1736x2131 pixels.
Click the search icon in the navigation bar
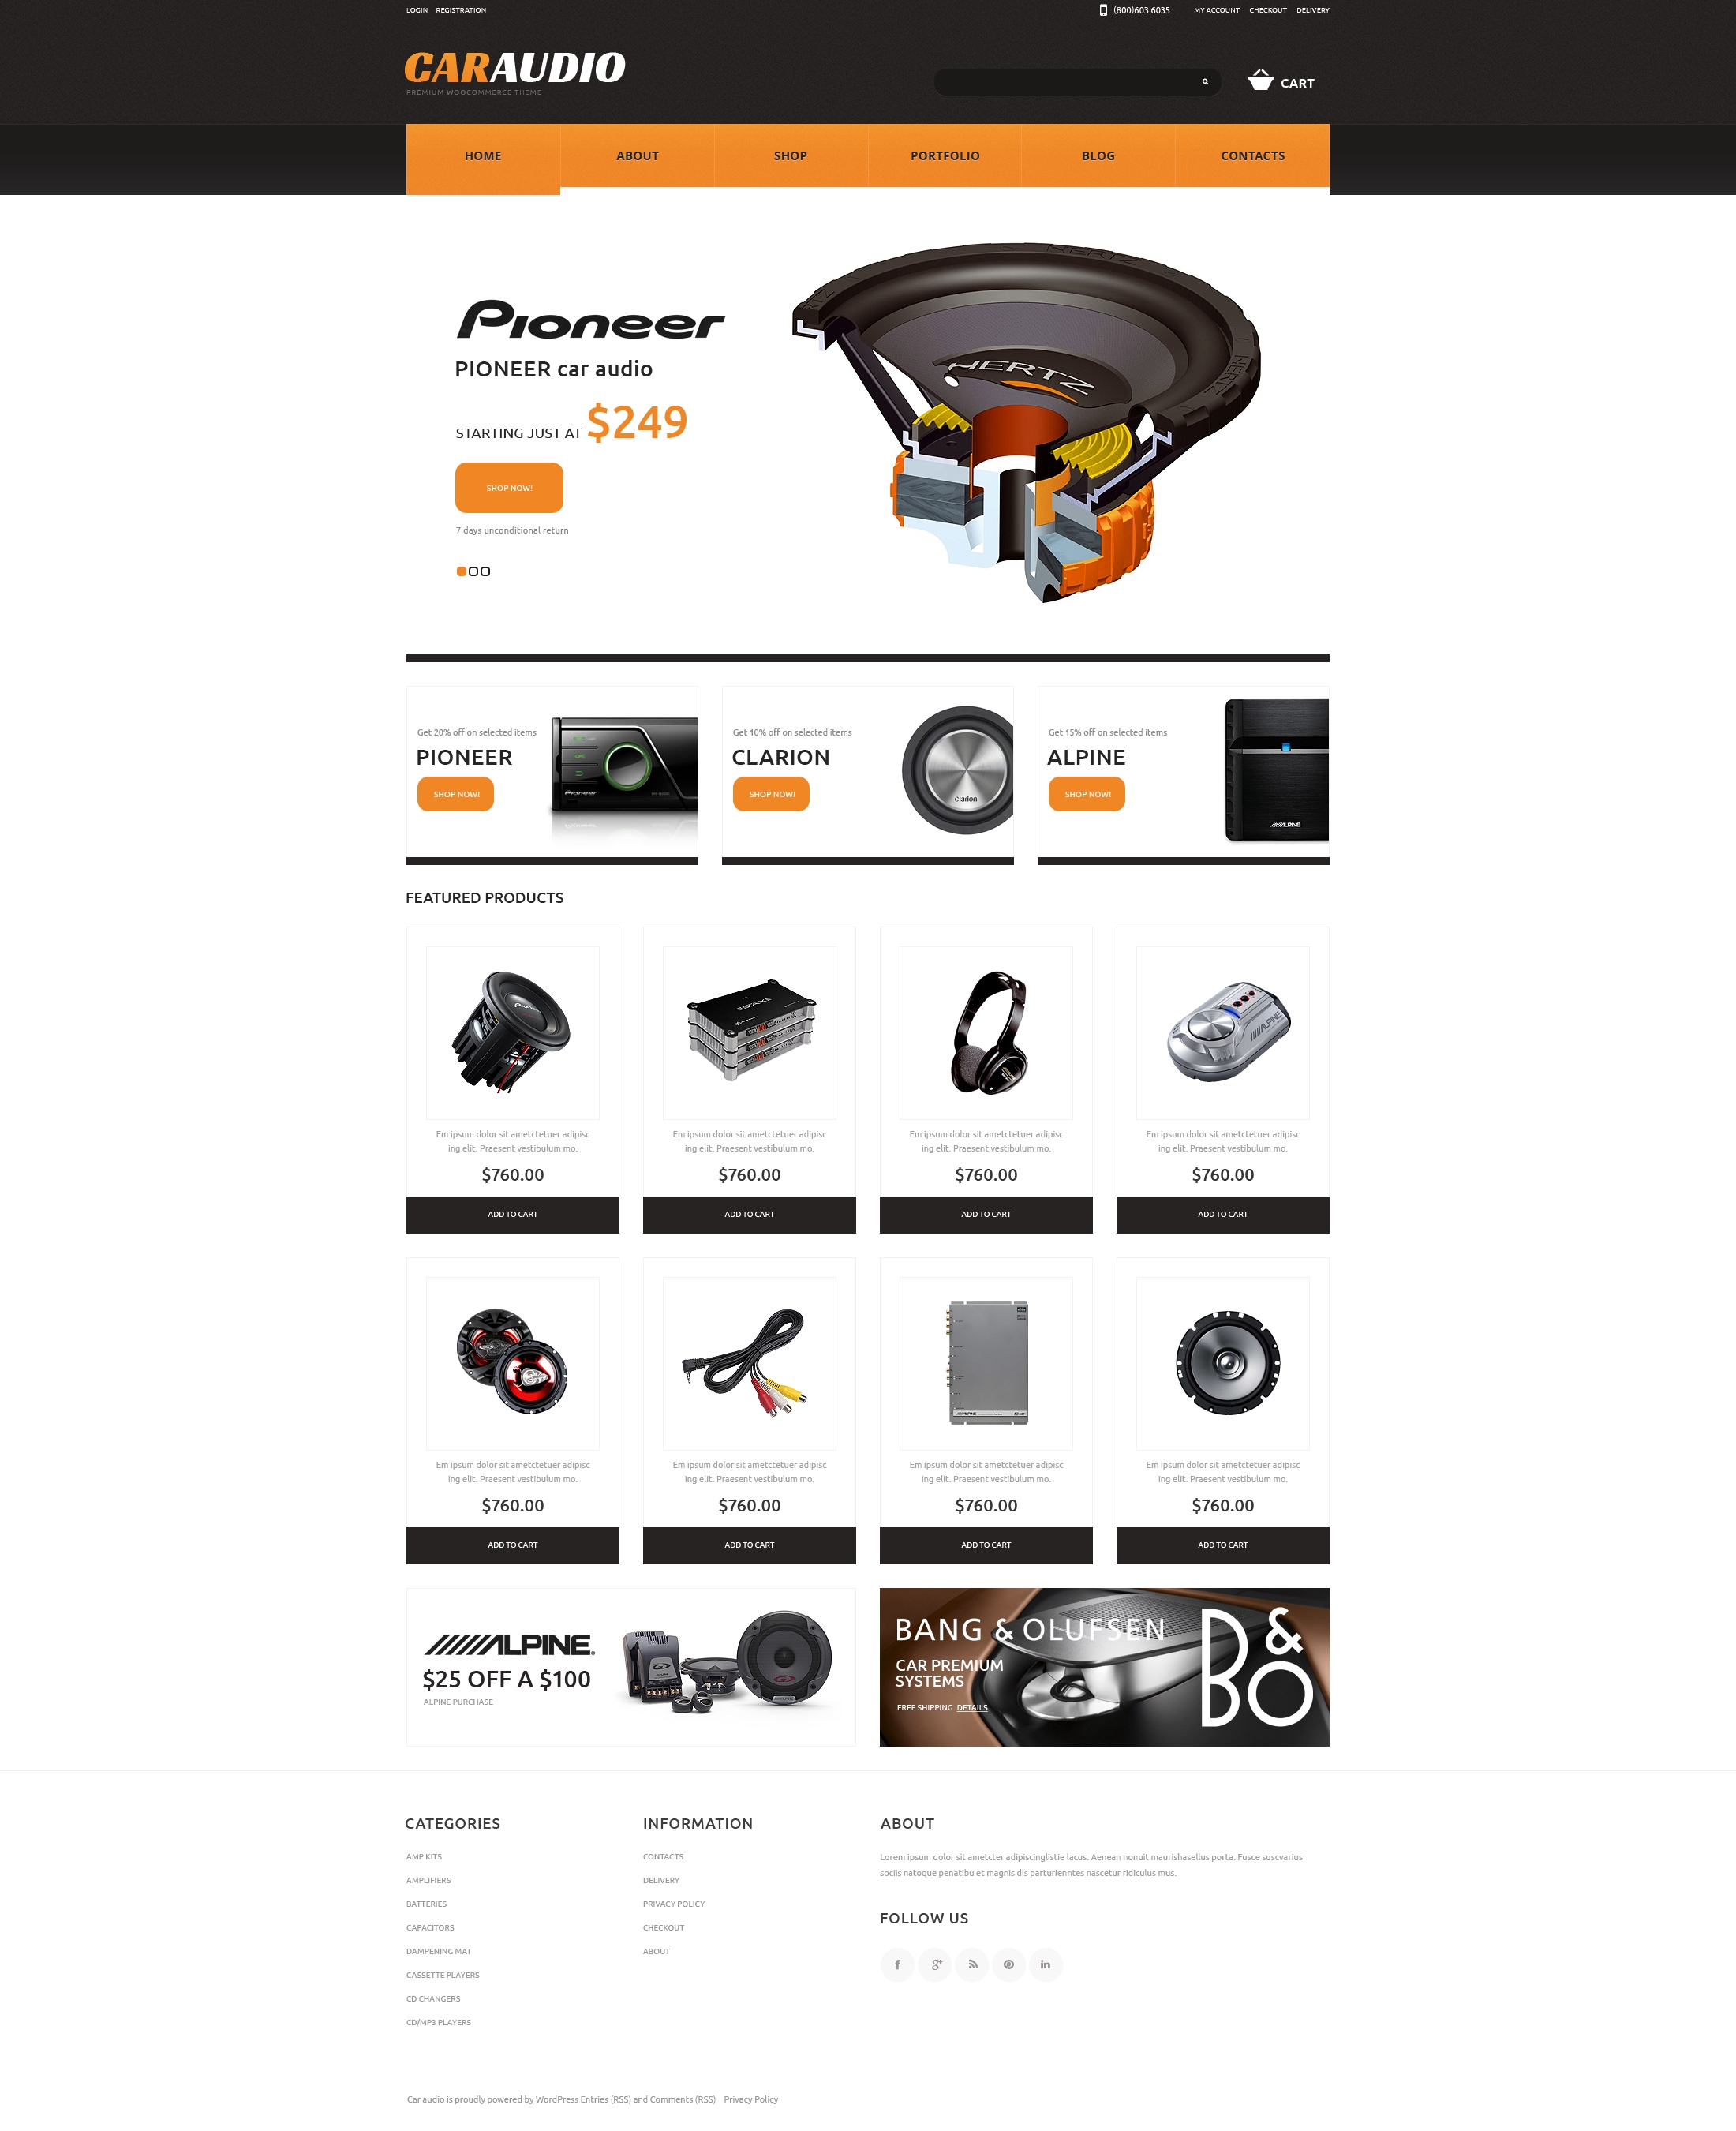point(1203,80)
